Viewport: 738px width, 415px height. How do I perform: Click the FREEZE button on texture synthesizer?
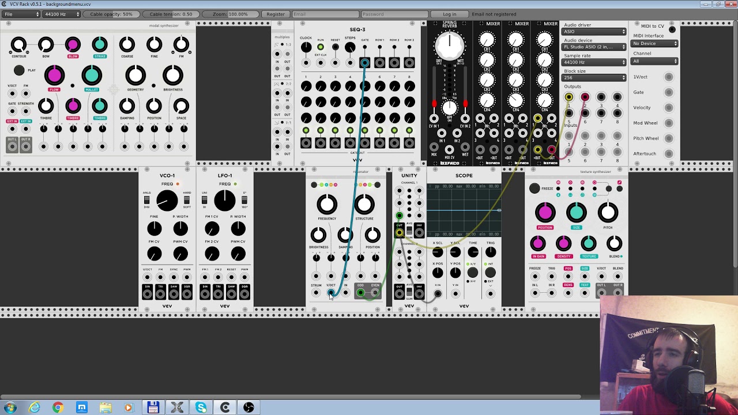tap(534, 188)
